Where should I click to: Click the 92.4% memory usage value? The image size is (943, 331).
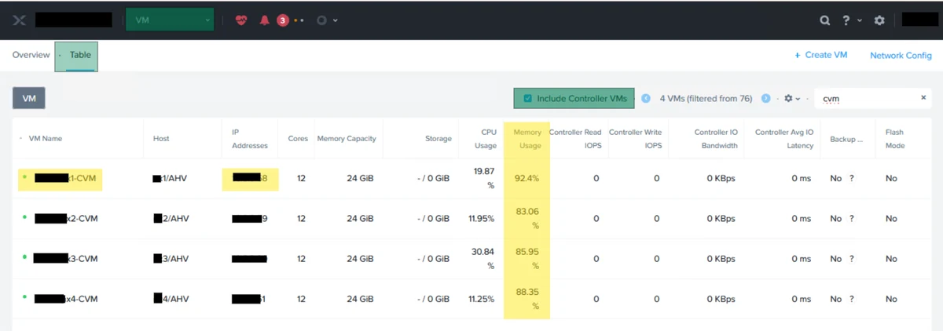point(527,179)
